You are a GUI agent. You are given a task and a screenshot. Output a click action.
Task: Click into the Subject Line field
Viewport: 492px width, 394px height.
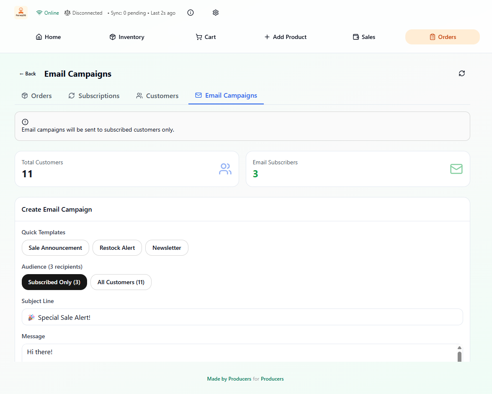tap(242, 317)
